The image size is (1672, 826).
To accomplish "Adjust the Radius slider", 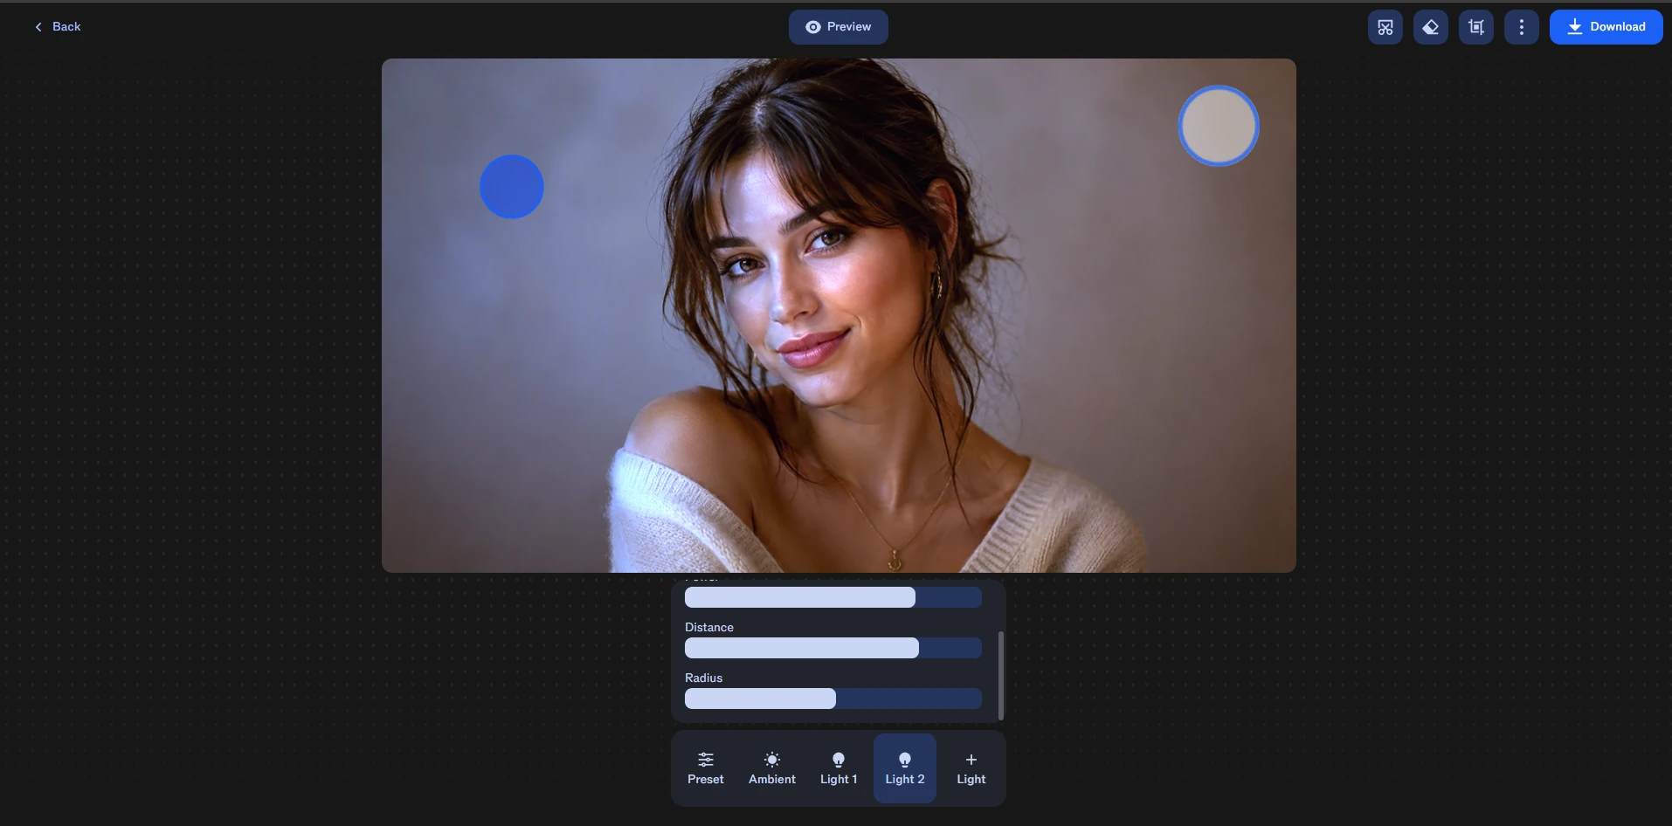I will click(833, 699).
